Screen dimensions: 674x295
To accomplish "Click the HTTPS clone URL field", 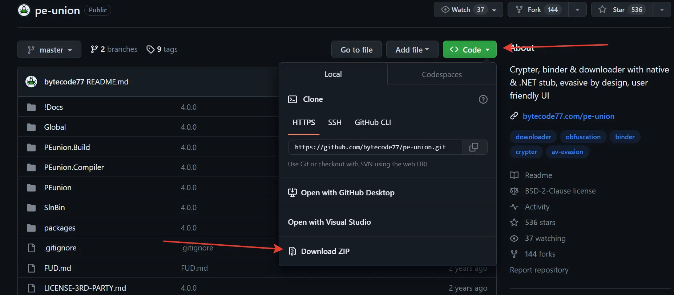I will [x=375, y=147].
